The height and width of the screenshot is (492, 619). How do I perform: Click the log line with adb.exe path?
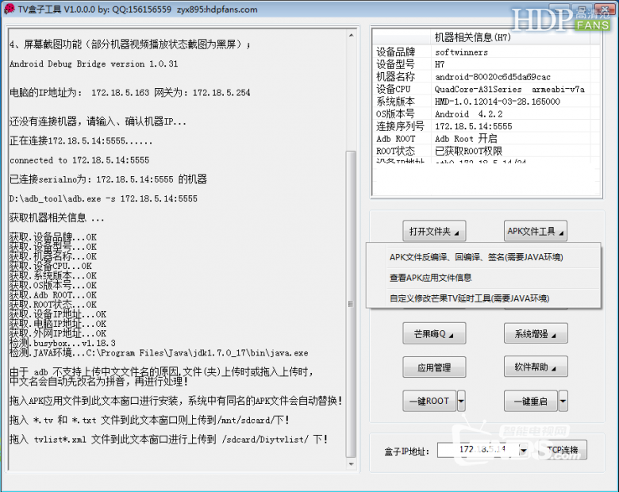pyautogui.click(x=103, y=198)
